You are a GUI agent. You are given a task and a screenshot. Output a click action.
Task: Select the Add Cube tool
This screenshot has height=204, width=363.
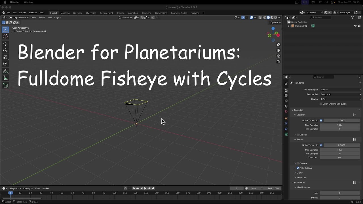pos(5,85)
